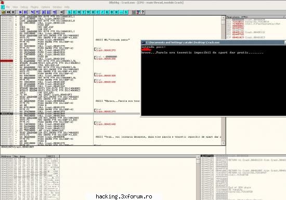Click 'RETURN to Crack' first stack entry
Screen dimensions: 286x200
(257, 160)
